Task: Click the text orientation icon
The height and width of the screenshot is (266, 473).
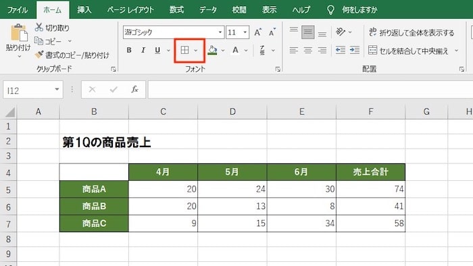Action: tap(341, 32)
